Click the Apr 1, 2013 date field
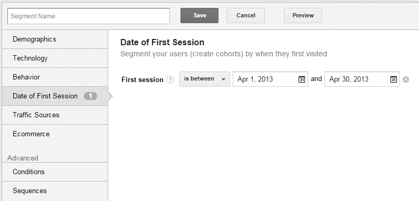 point(270,79)
